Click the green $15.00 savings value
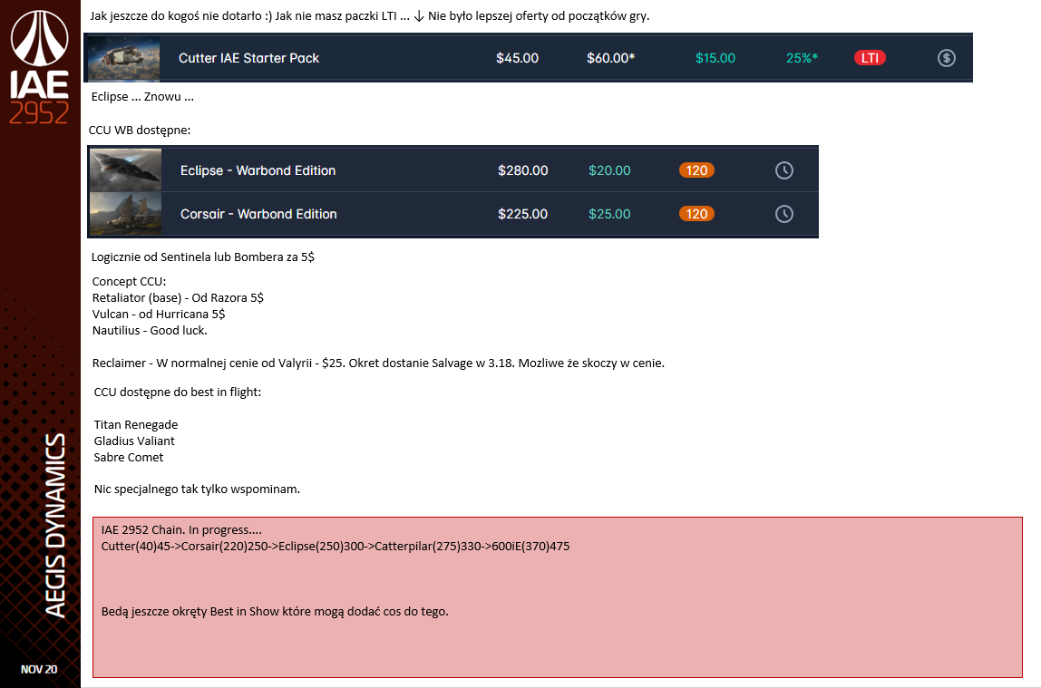The width and height of the screenshot is (1041, 688). [715, 58]
